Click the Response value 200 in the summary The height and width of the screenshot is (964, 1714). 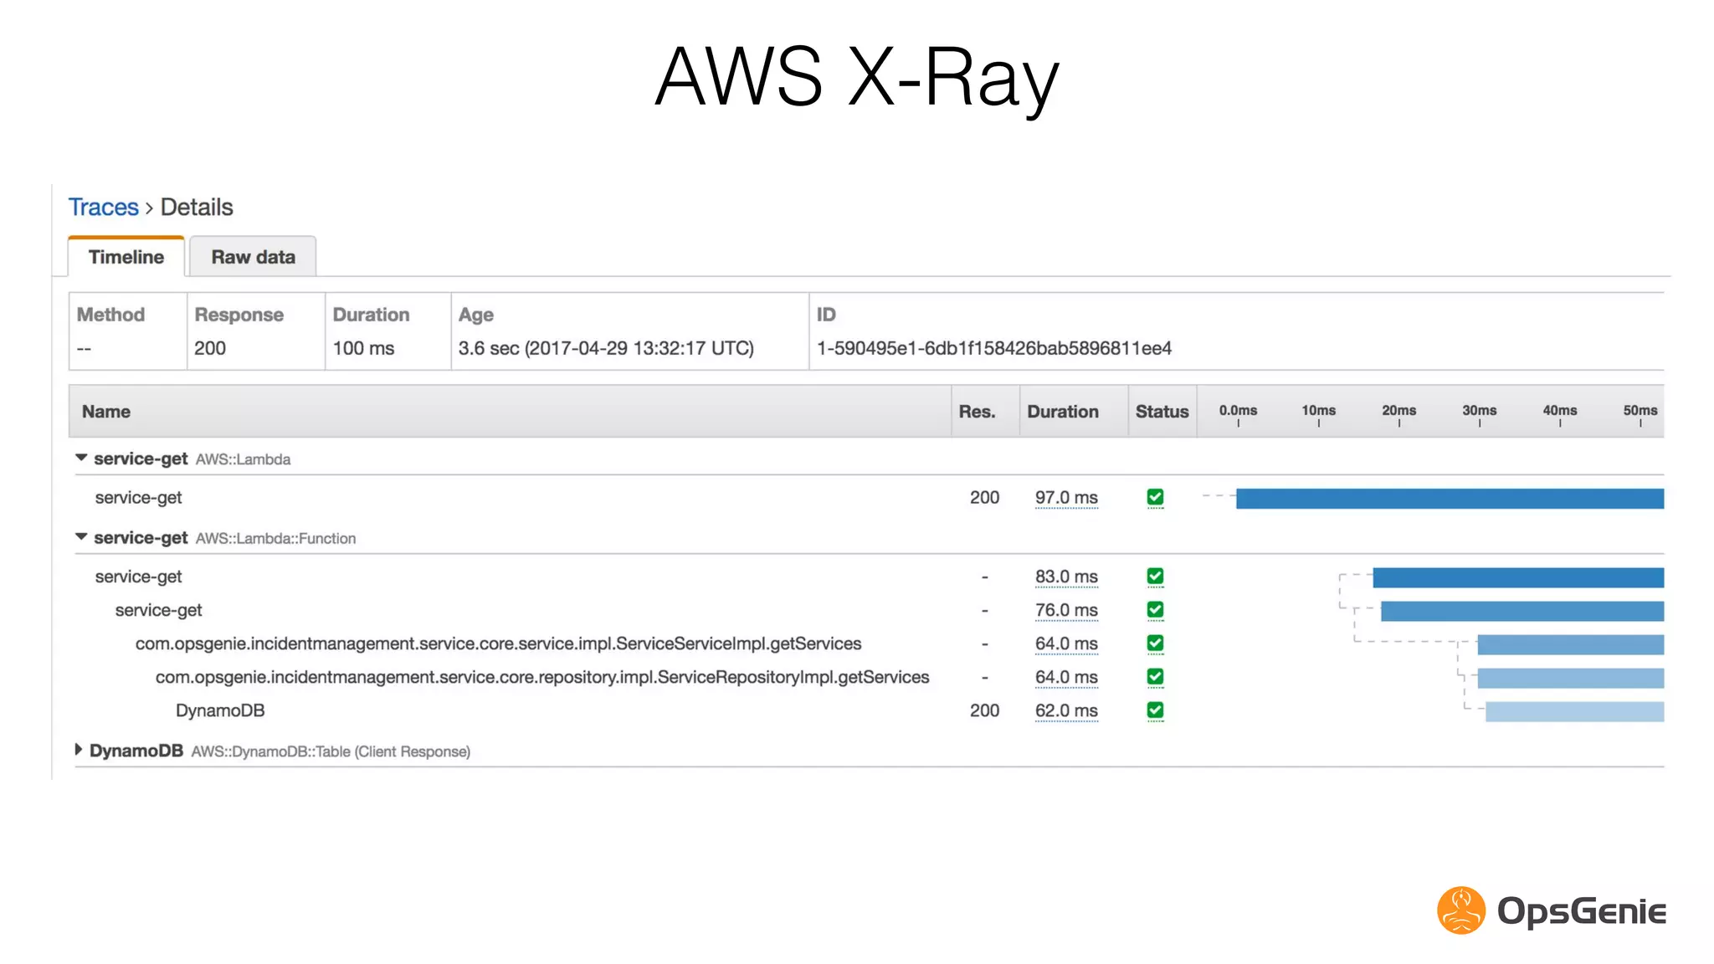coord(210,348)
